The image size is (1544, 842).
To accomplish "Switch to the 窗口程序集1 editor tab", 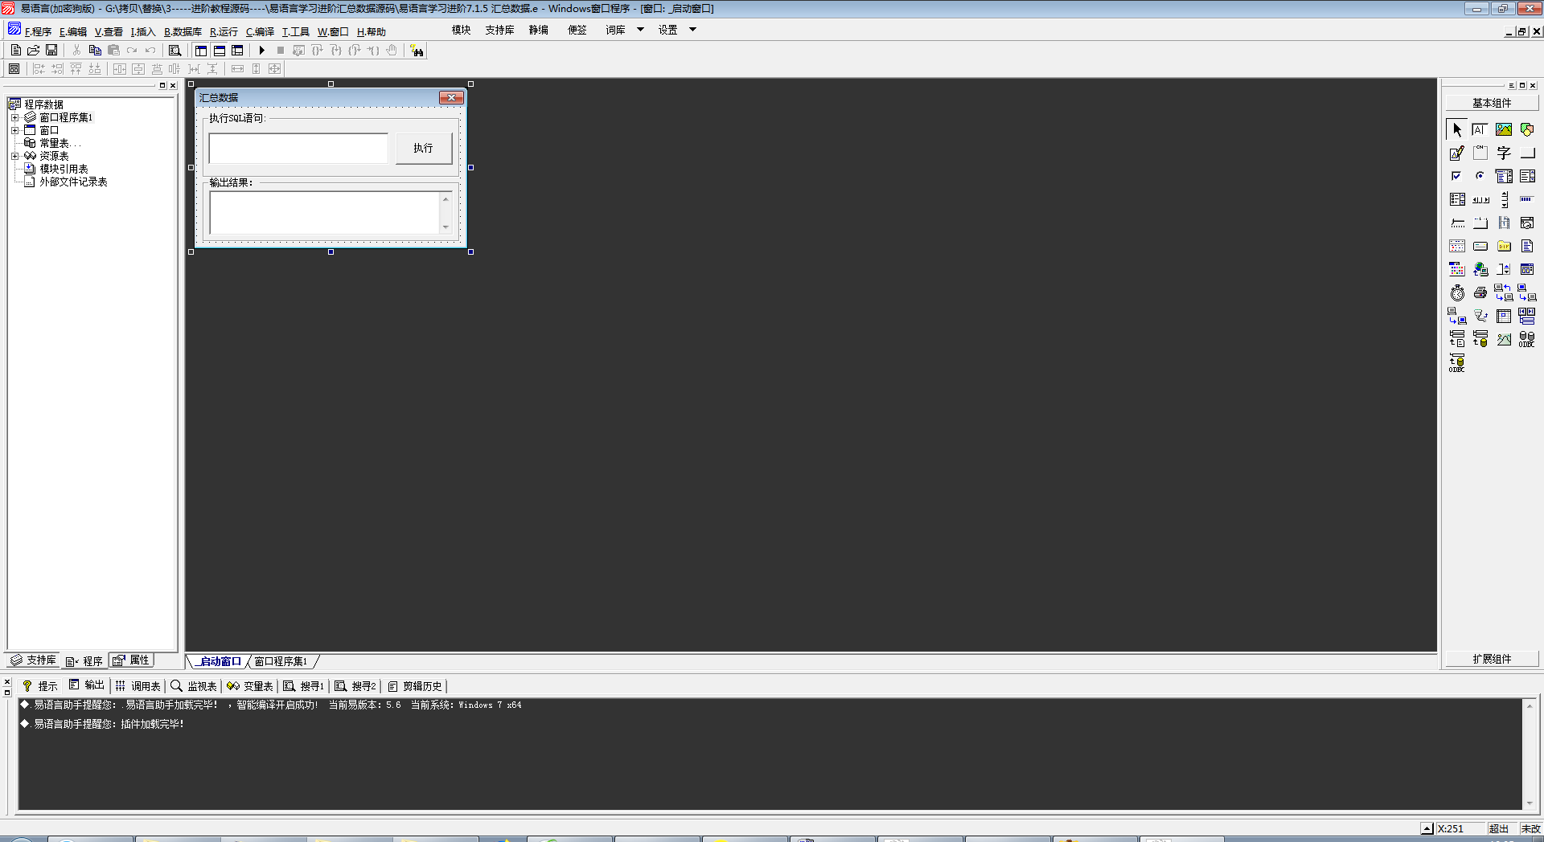I will tap(281, 661).
